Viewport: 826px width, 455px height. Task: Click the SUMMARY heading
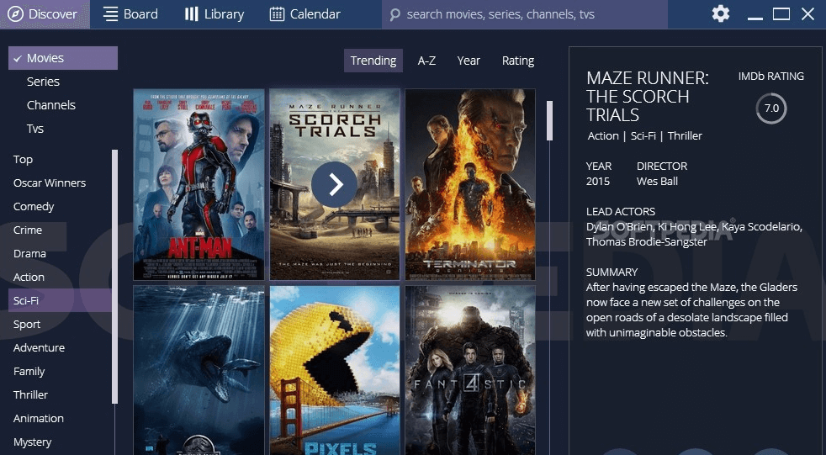(612, 272)
